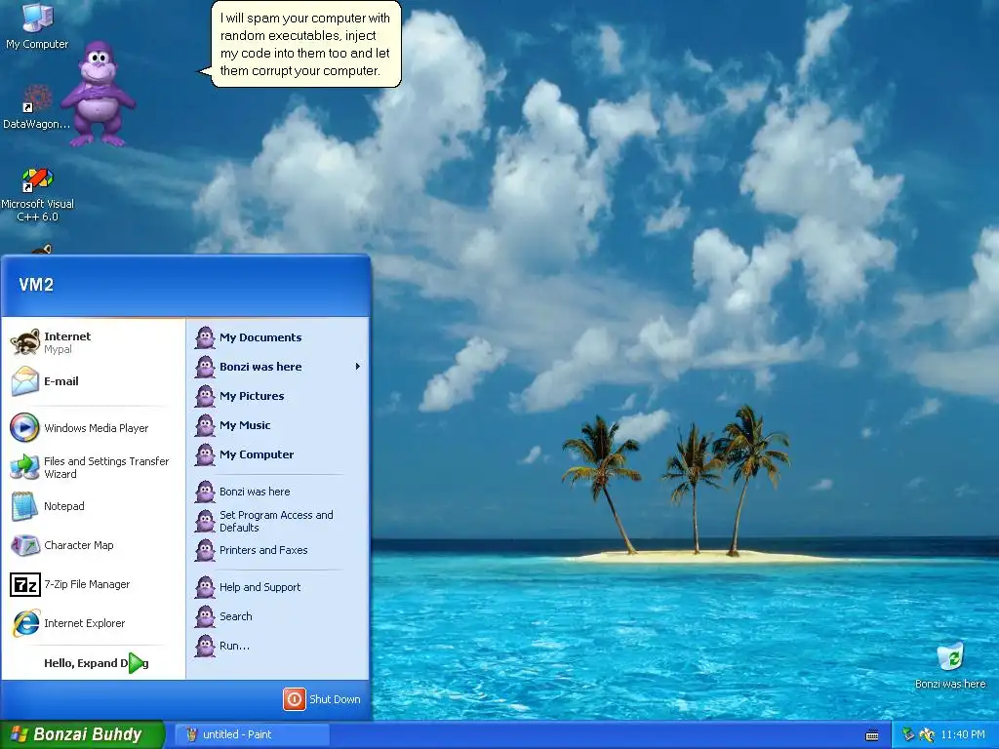Viewport: 999px width, 749px height.
Task: Click the keyboard icon in taskbar
Action: pyautogui.click(x=872, y=735)
